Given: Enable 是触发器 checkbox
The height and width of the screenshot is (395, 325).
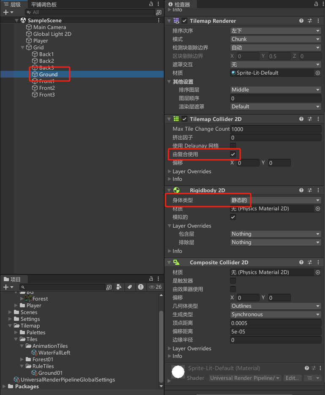Looking at the screenshot, I should (x=233, y=281).
